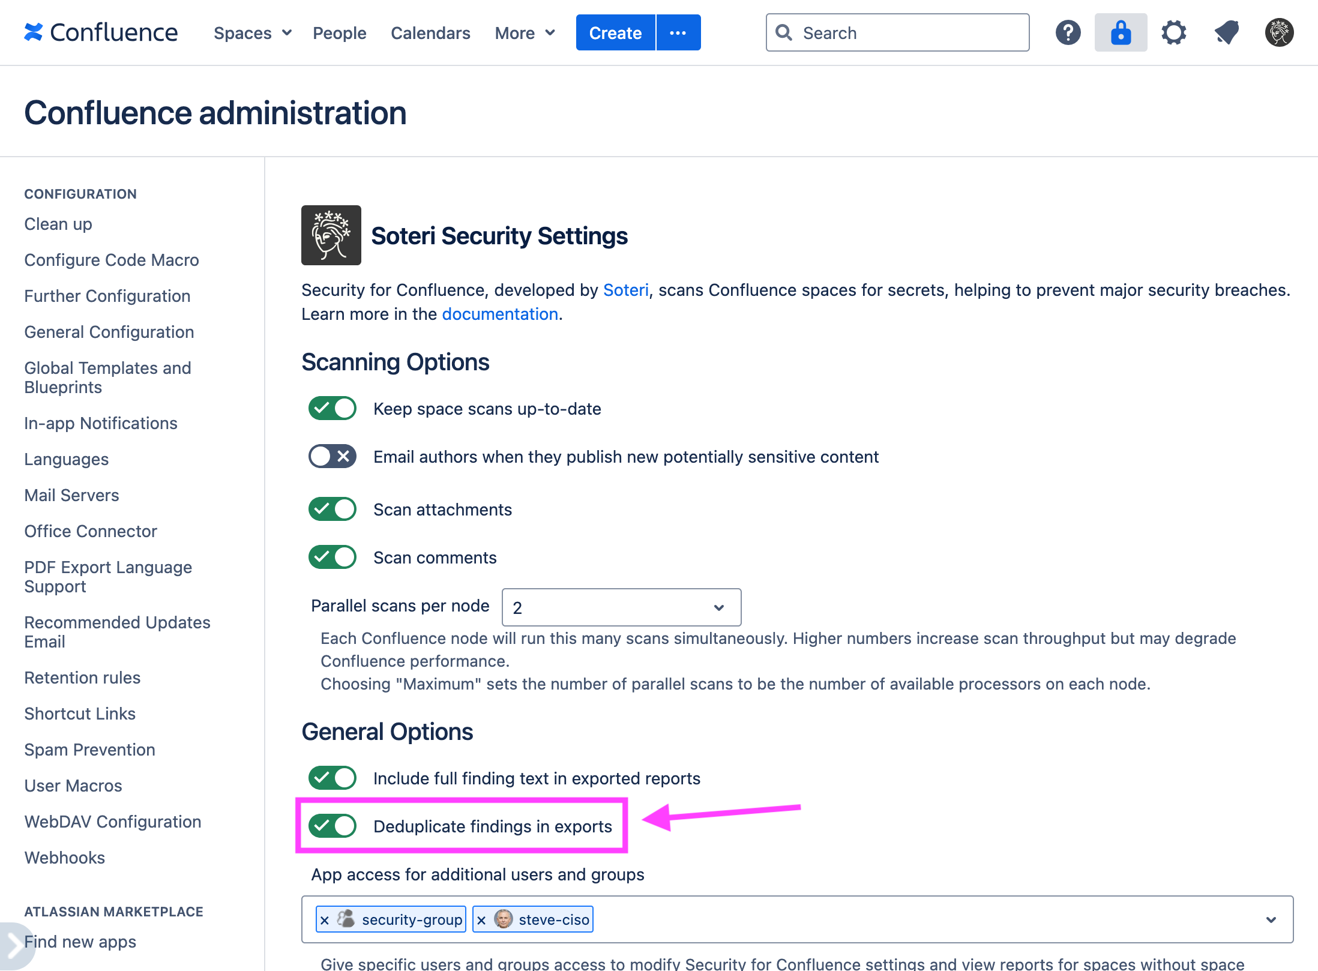Click the Soteri security lock icon

(1120, 32)
